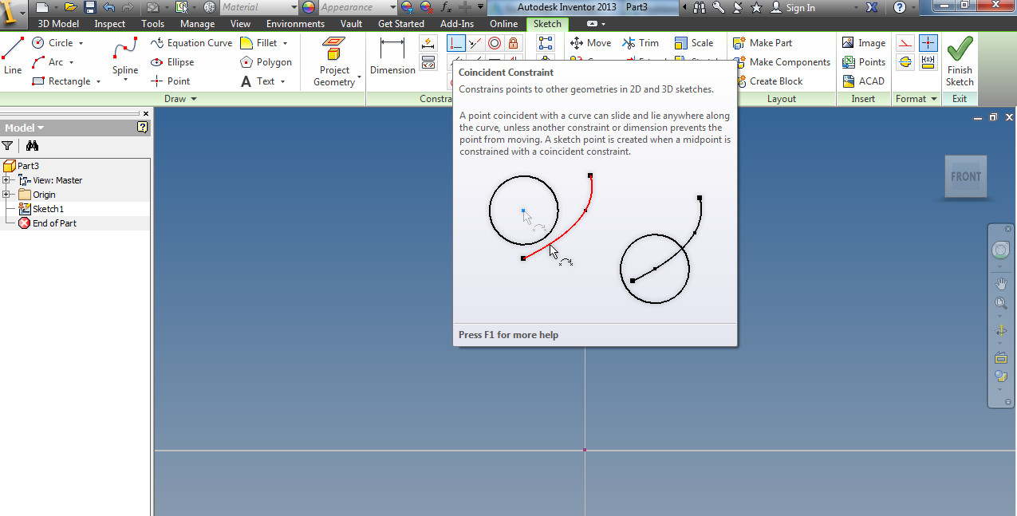
Task: Activate the Ellipse tool
Action: click(179, 61)
